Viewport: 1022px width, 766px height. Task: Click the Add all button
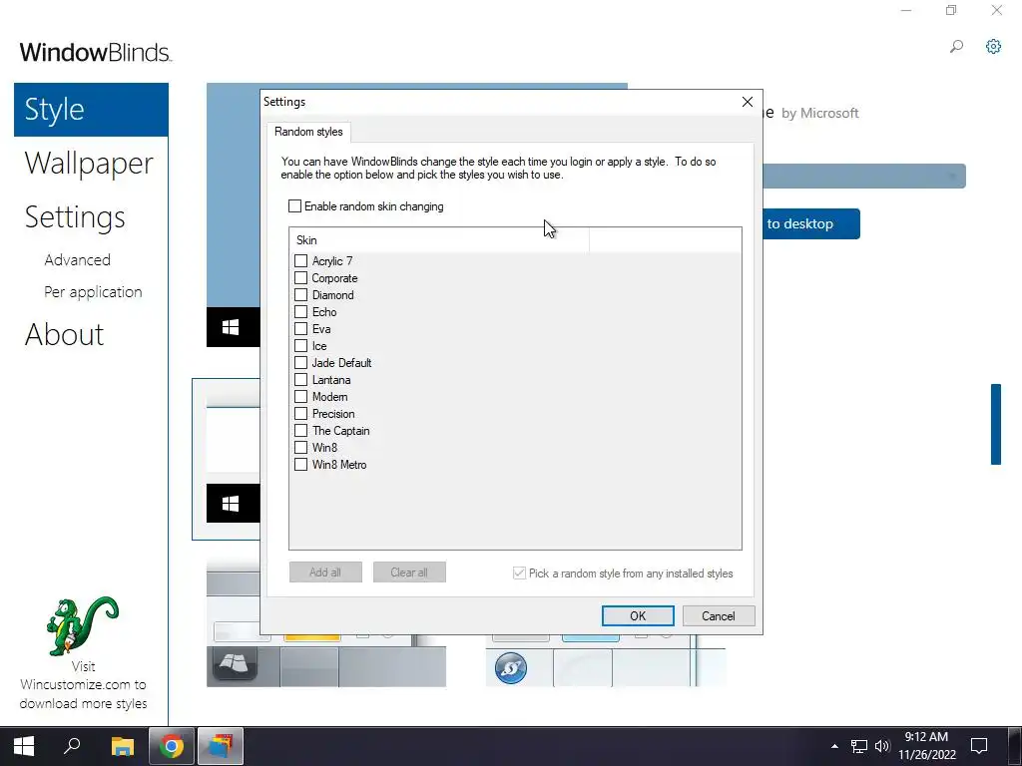click(325, 573)
